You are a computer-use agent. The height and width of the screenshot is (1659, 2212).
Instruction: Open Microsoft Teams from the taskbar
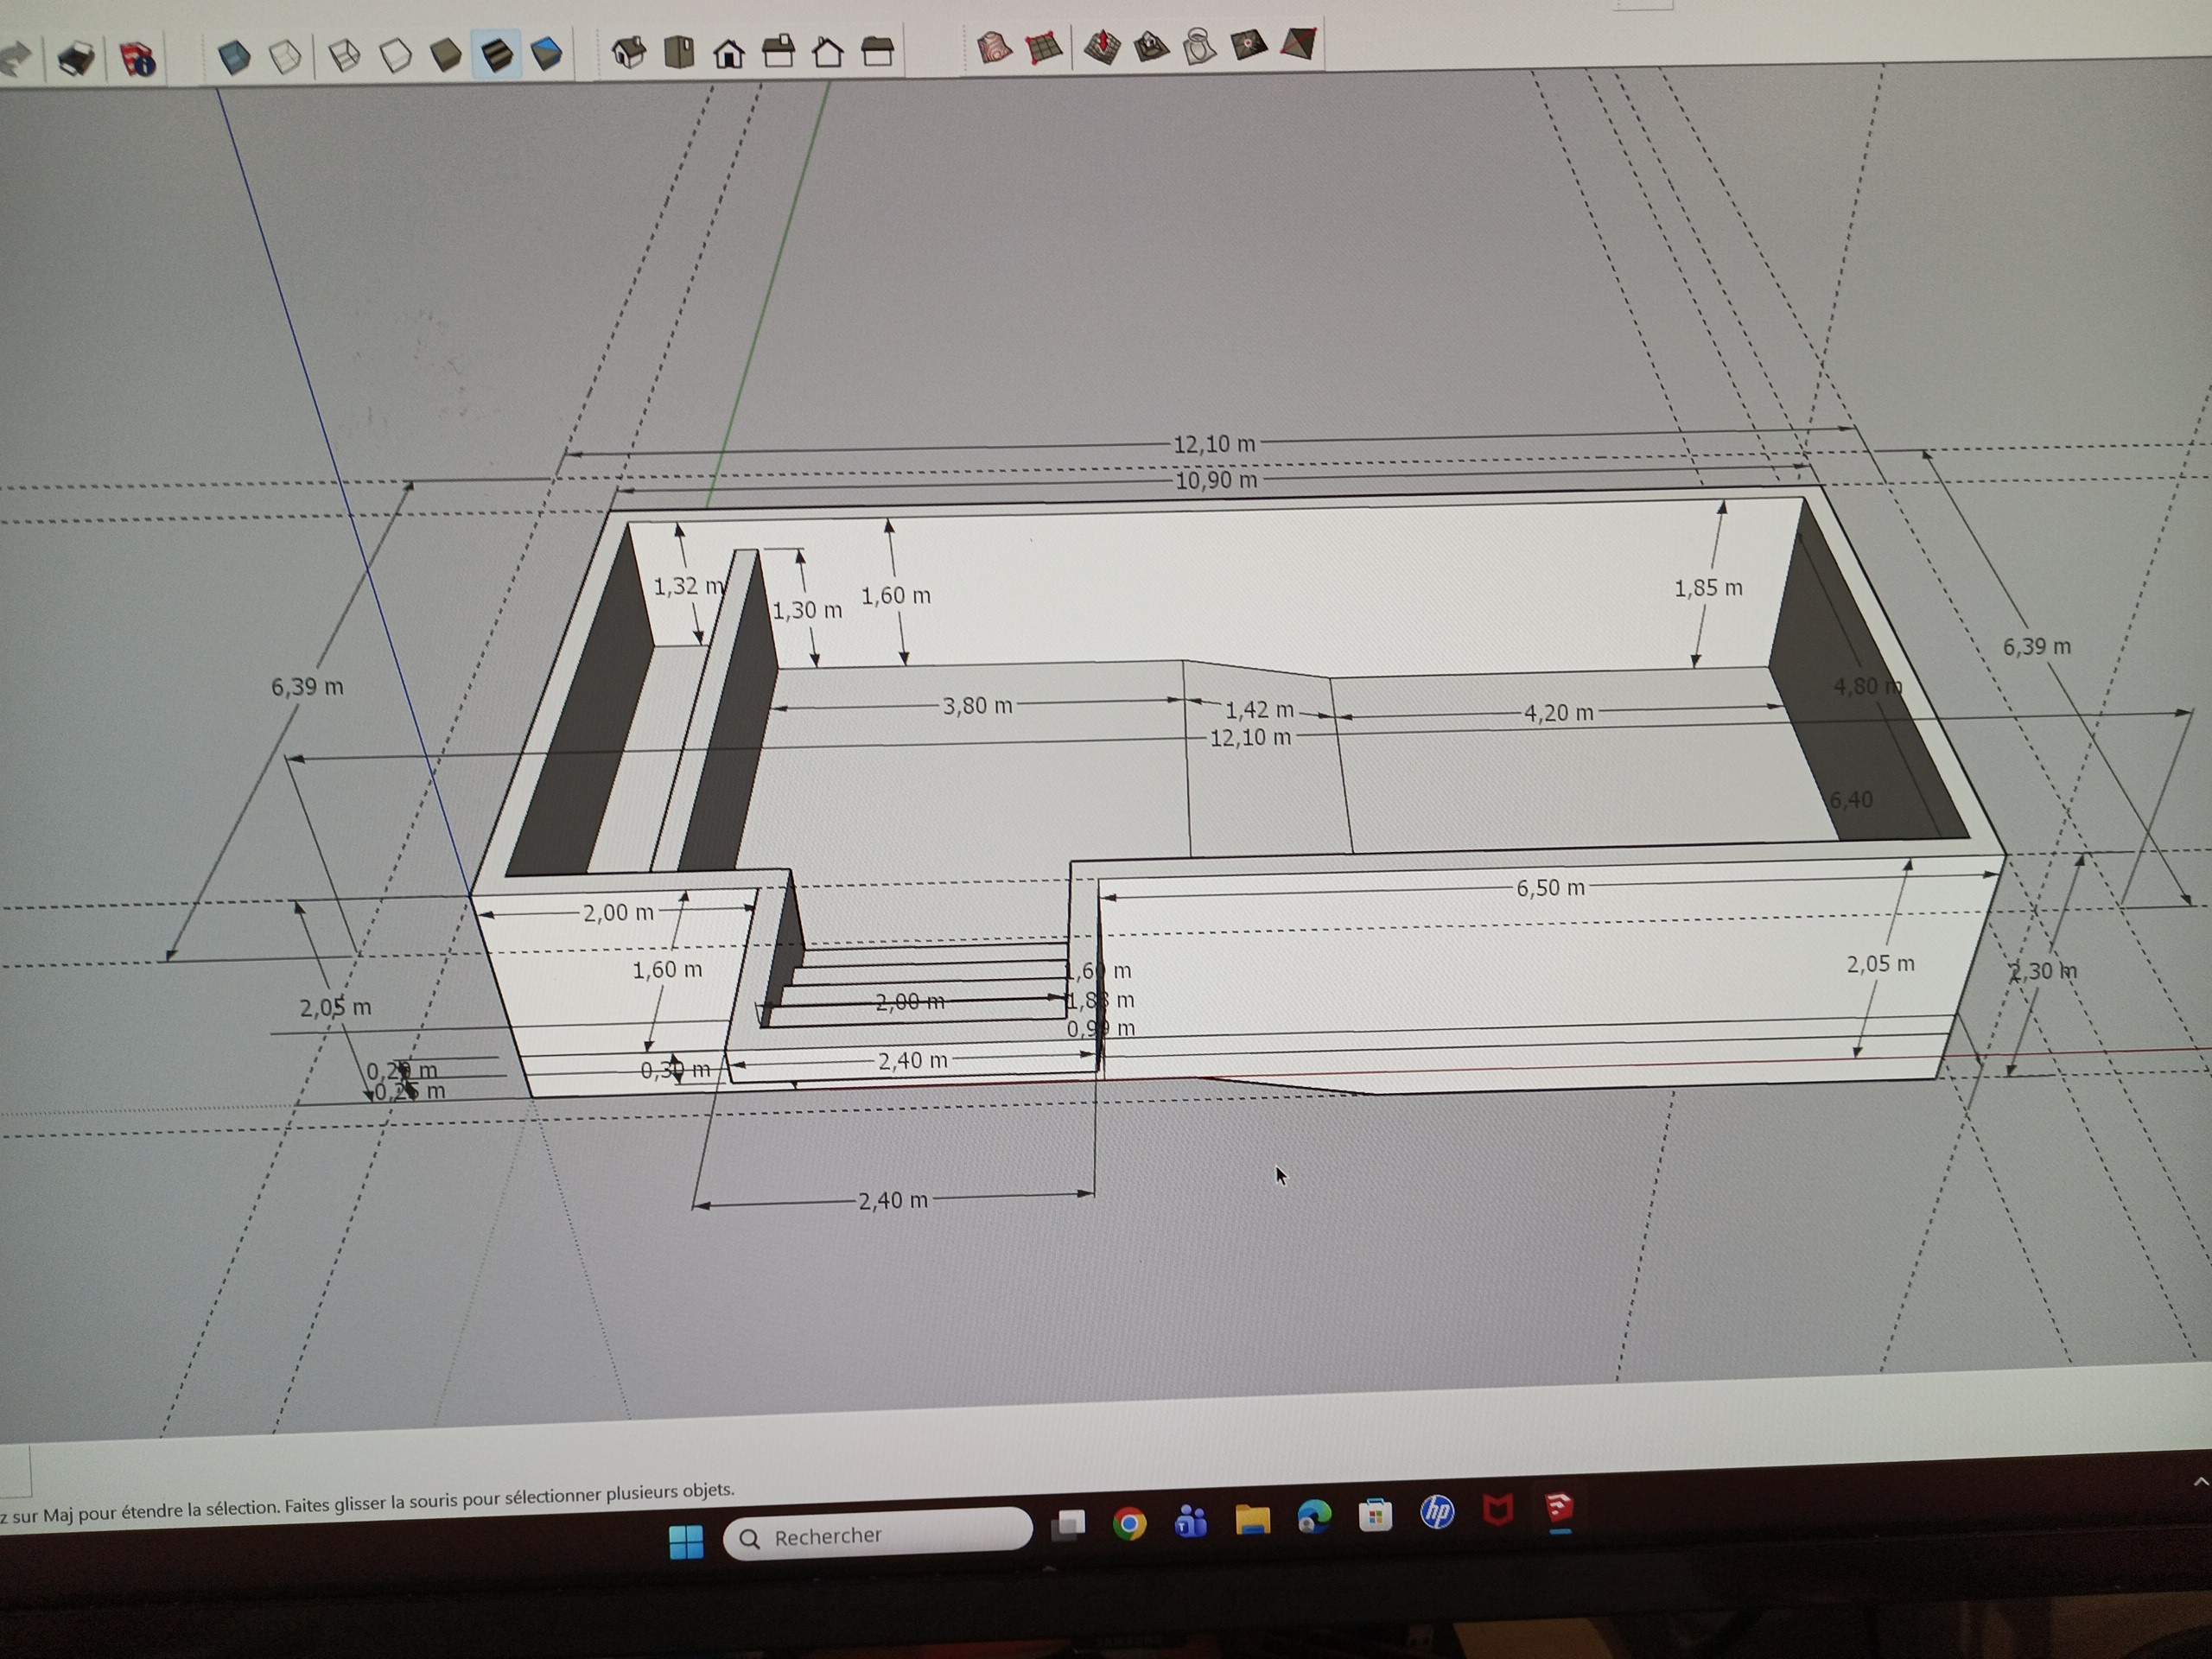1190,1522
